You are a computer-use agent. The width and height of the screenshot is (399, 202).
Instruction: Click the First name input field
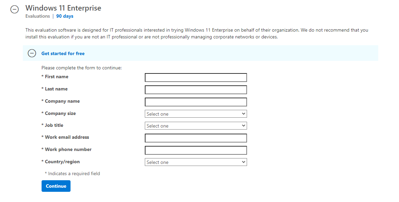click(x=196, y=77)
